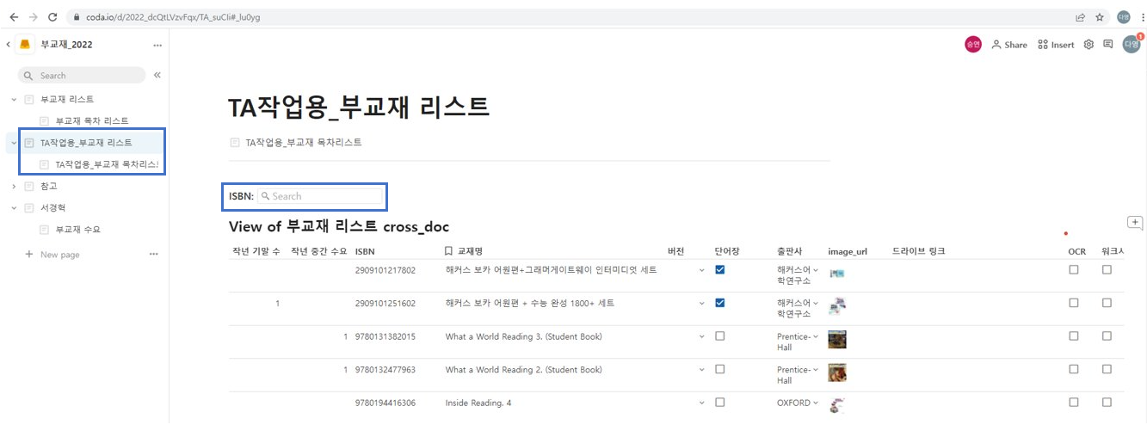Open the doc options ellipsis next to 부교재_2022

click(x=157, y=45)
